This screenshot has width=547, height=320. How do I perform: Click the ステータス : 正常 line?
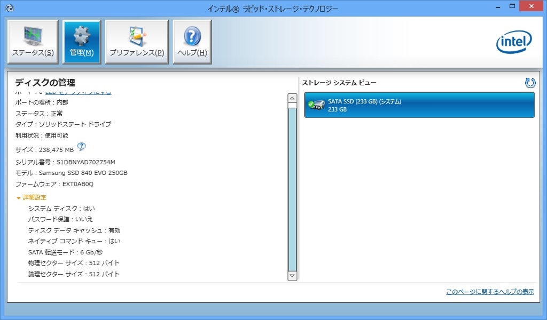pos(39,114)
